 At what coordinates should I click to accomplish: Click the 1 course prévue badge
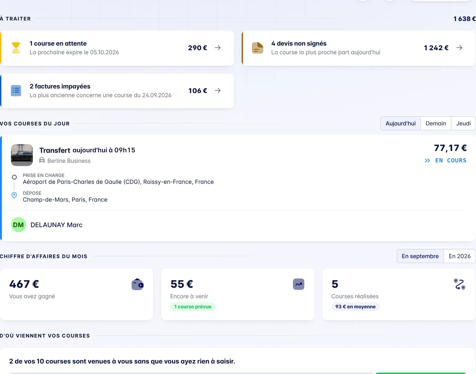(x=193, y=307)
